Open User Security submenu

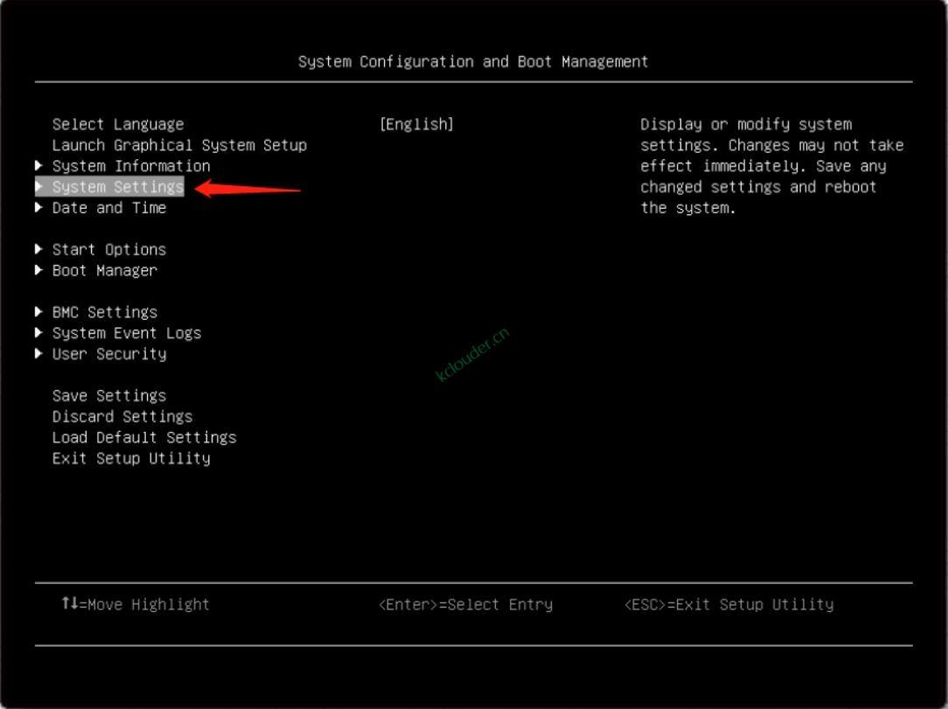(x=108, y=354)
